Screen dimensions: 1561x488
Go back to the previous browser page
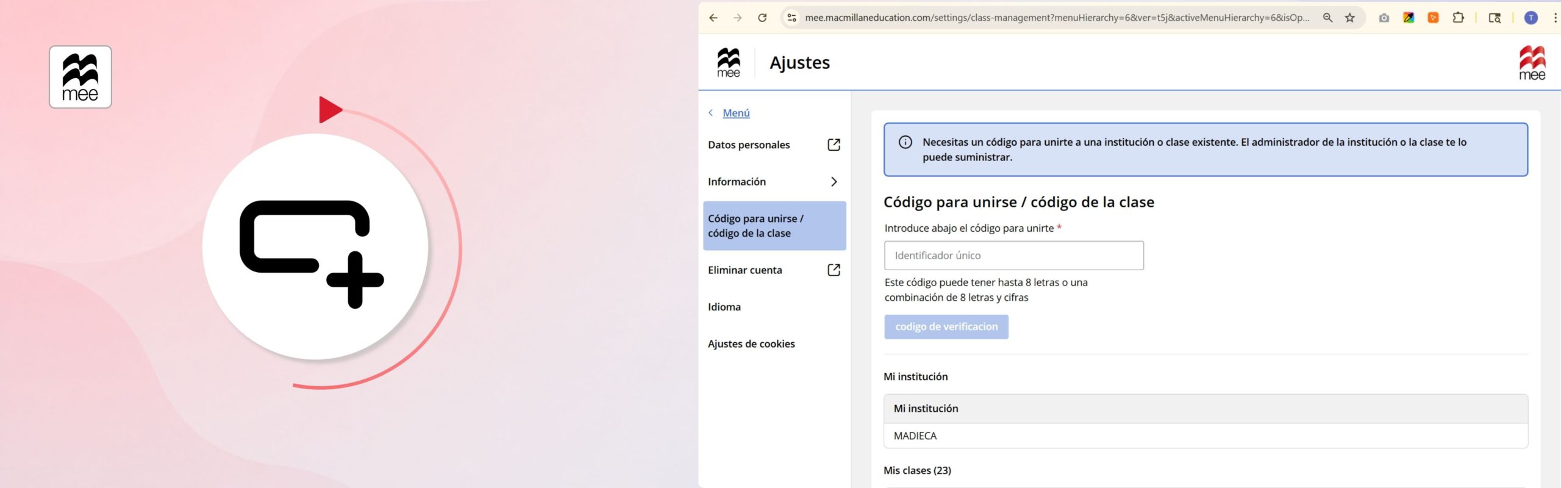click(x=713, y=18)
